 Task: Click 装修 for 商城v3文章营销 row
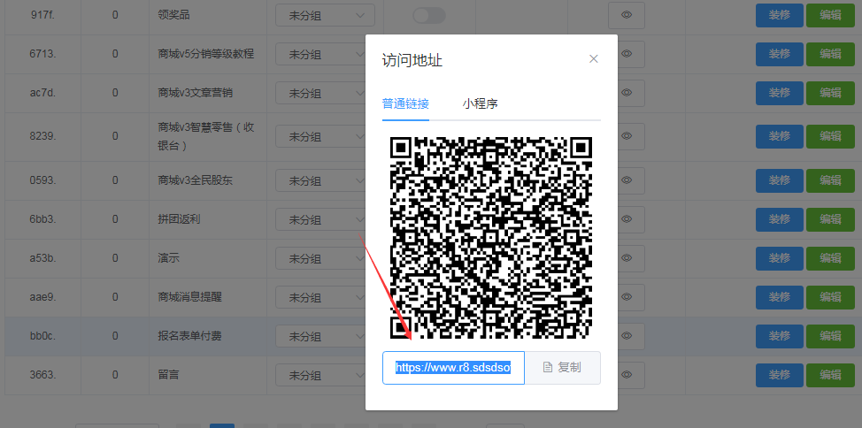click(779, 93)
